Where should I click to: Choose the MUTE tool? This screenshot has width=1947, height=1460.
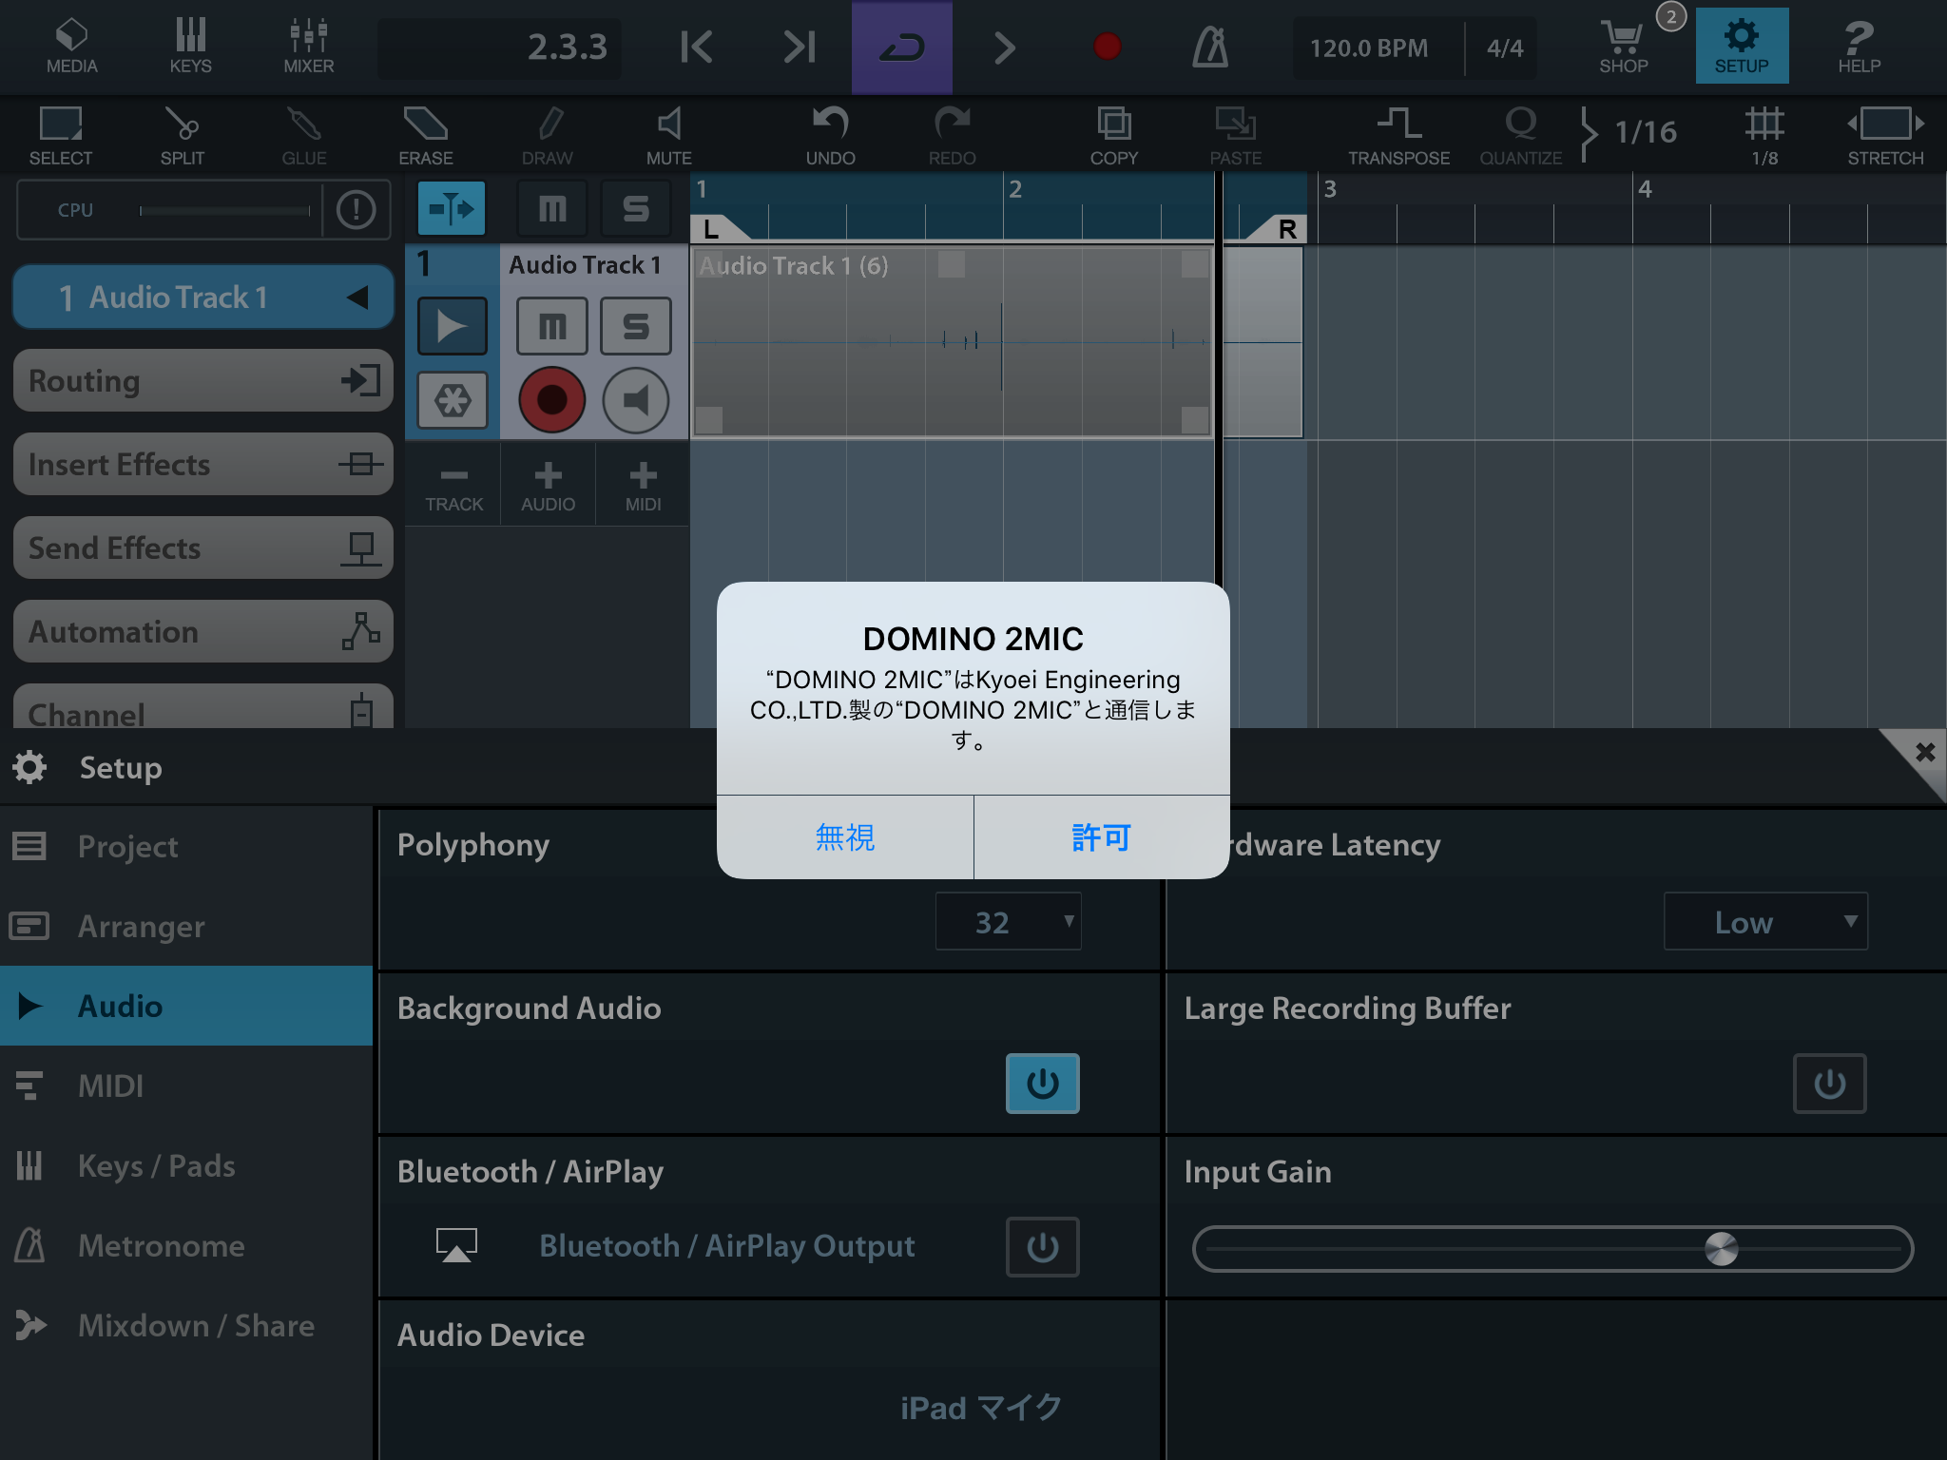pos(668,135)
